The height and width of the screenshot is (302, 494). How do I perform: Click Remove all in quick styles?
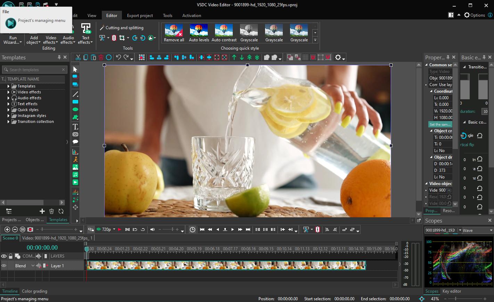173,32
